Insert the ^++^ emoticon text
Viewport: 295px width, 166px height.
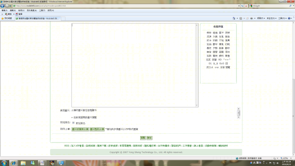[227, 59]
